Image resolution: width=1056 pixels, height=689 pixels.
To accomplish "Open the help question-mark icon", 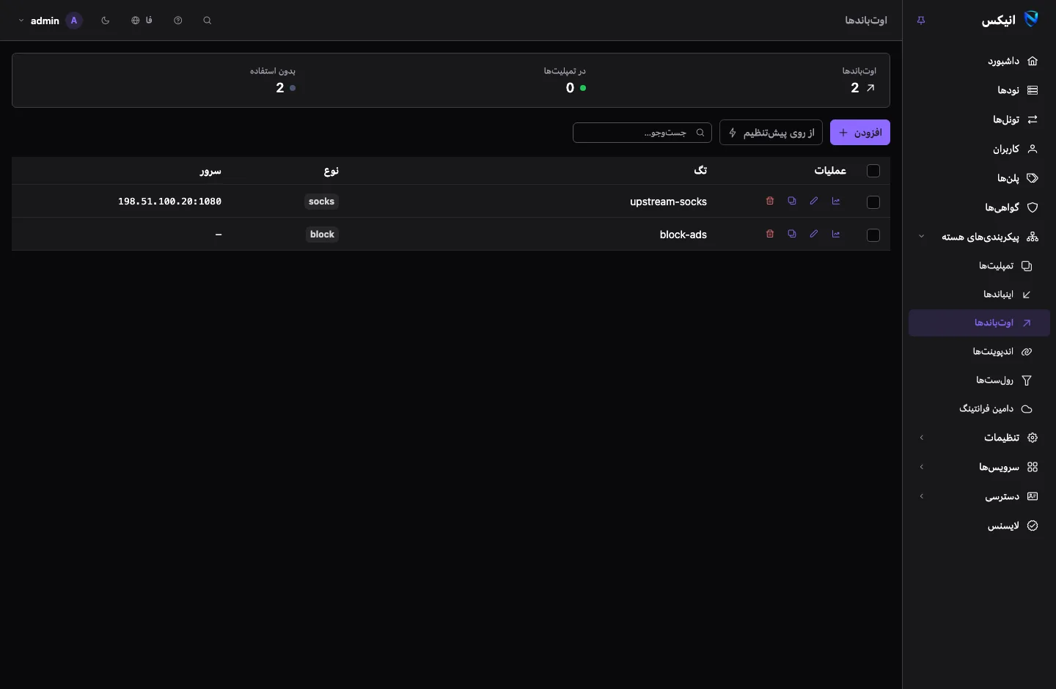I will click(x=178, y=21).
